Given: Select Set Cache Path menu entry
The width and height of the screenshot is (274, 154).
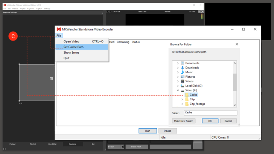Looking at the screenshot, I should click(x=82, y=47).
